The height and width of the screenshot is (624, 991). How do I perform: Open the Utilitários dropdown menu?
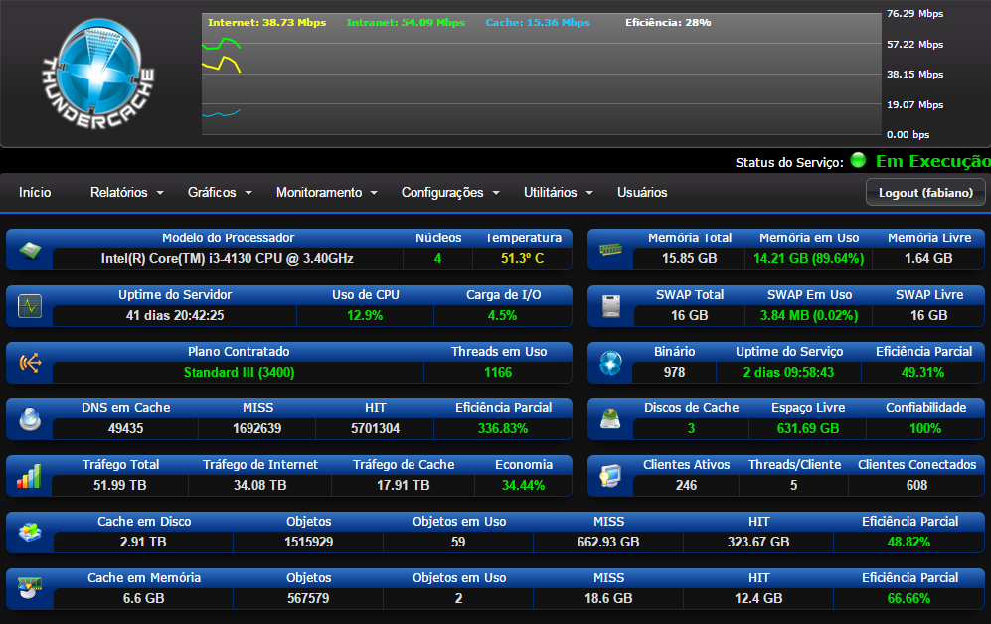[x=559, y=192]
